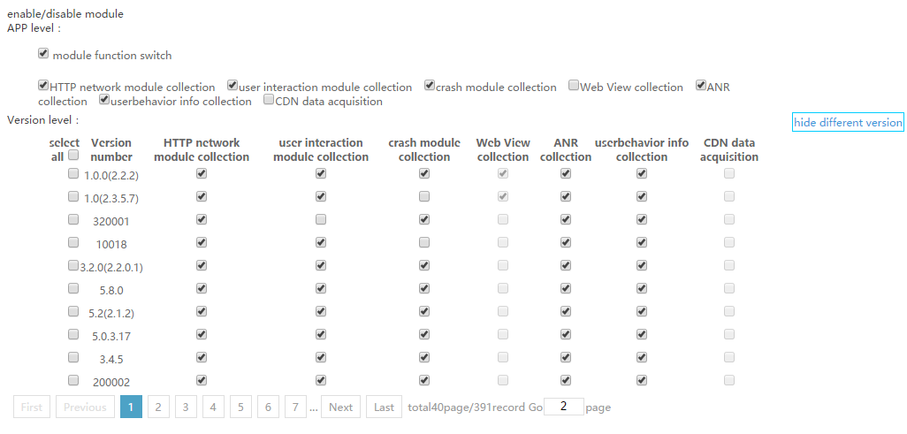907x434 pixels.
Task: Select version 1.0.0(2.2.2) row checkbox
Action: tap(73, 174)
